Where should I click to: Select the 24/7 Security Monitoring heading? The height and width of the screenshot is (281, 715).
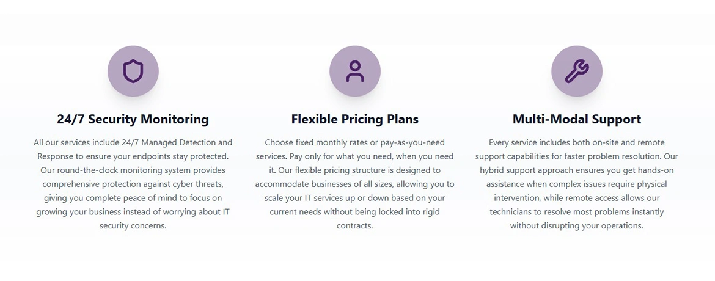click(133, 119)
